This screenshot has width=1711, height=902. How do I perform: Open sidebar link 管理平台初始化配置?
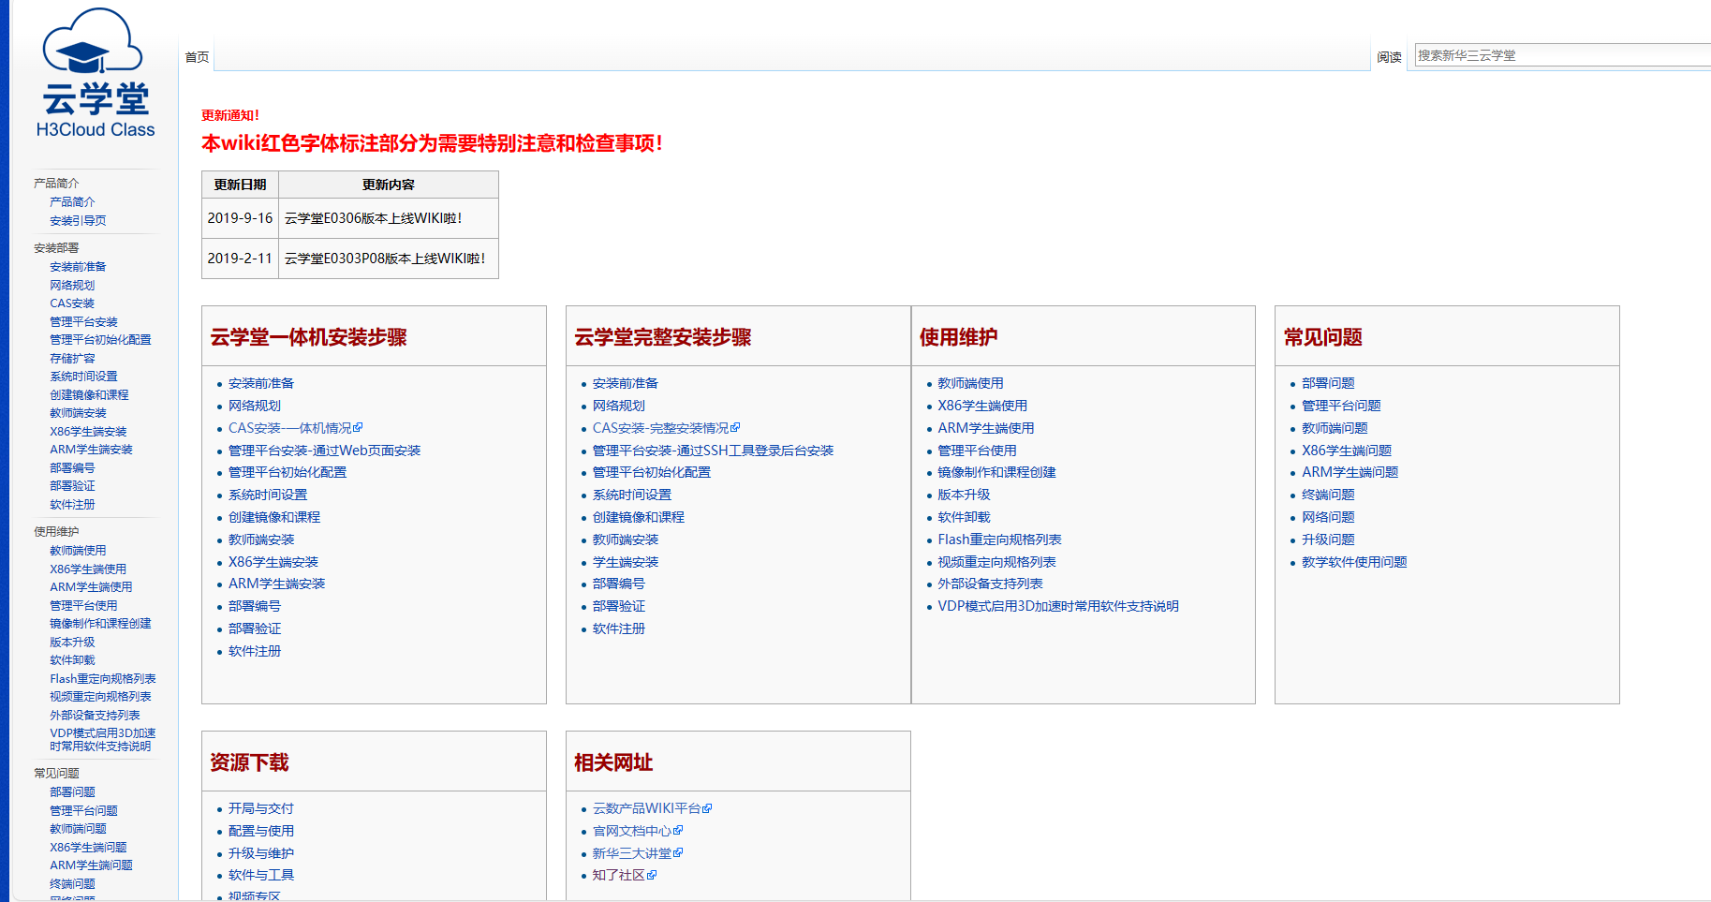coord(100,340)
